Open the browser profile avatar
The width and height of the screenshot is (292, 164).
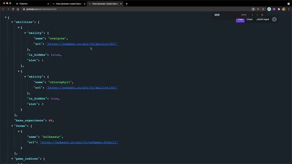click(x=284, y=9)
